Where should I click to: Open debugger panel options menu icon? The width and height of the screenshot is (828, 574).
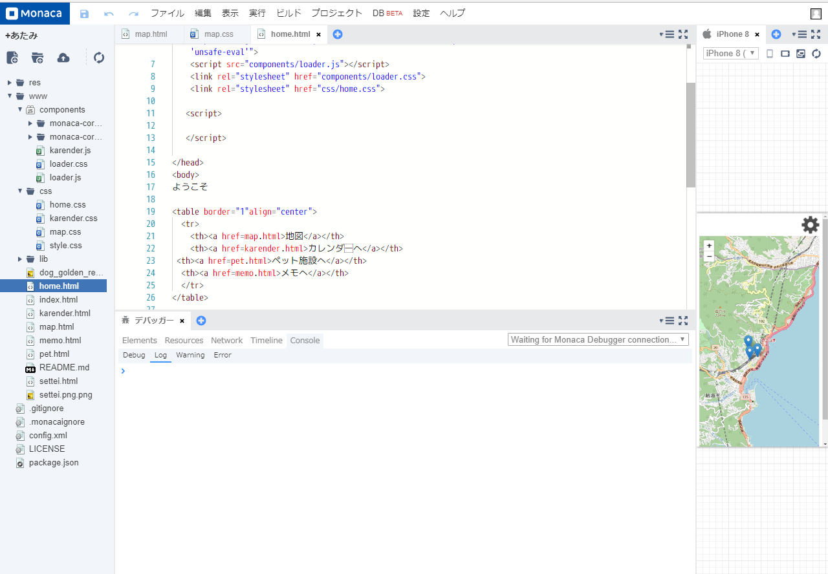click(668, 321)
